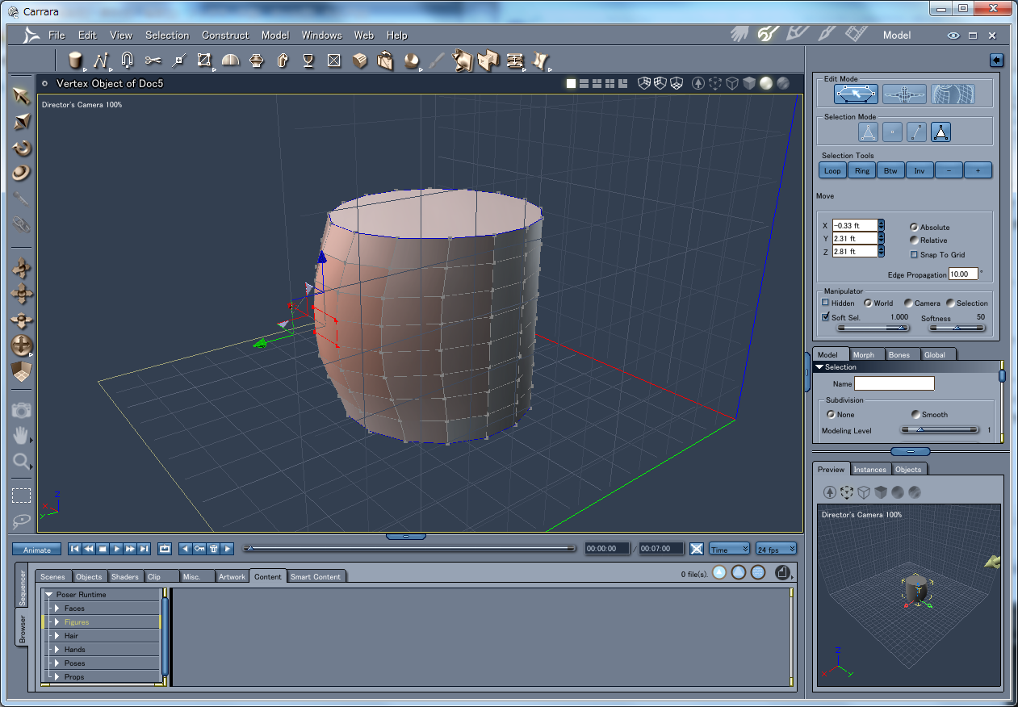This screenshot has width=1018, height=707.
Task: Click the Edge Propagation input field
Action: 963,274
